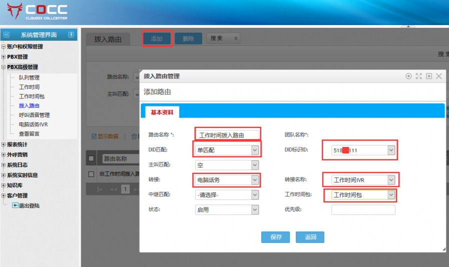This screenshot has height=267, width=449.
Task: Open the 转接 dropdown showing 电脑话务
Action: (255, 179)
